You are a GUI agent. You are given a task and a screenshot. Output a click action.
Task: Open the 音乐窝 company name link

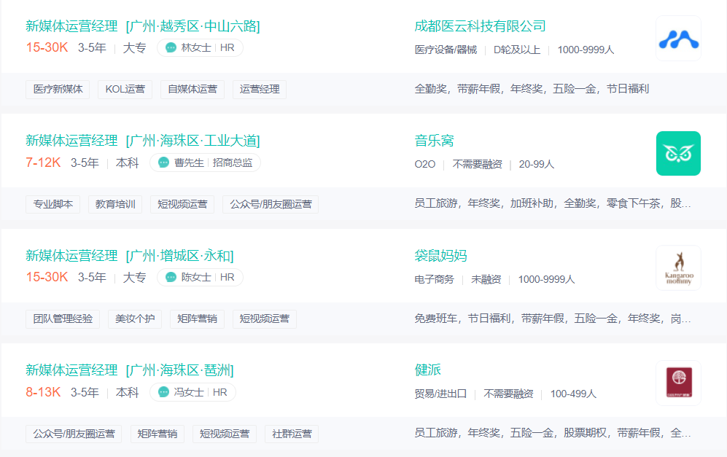tap(434, 141)
